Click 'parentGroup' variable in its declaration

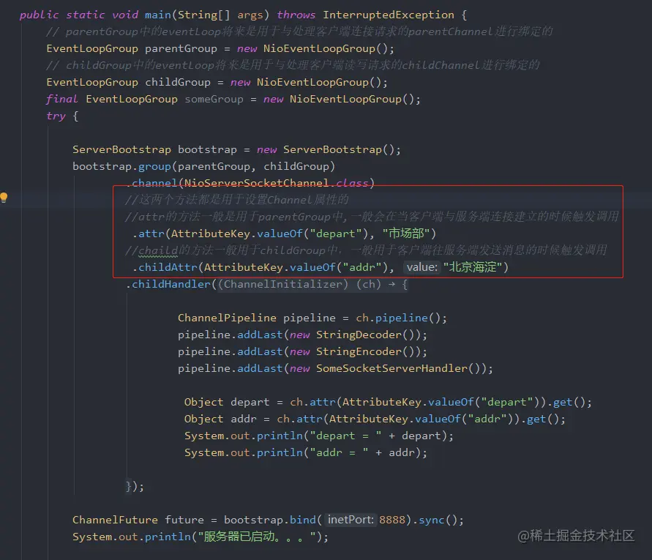point(181,48)
